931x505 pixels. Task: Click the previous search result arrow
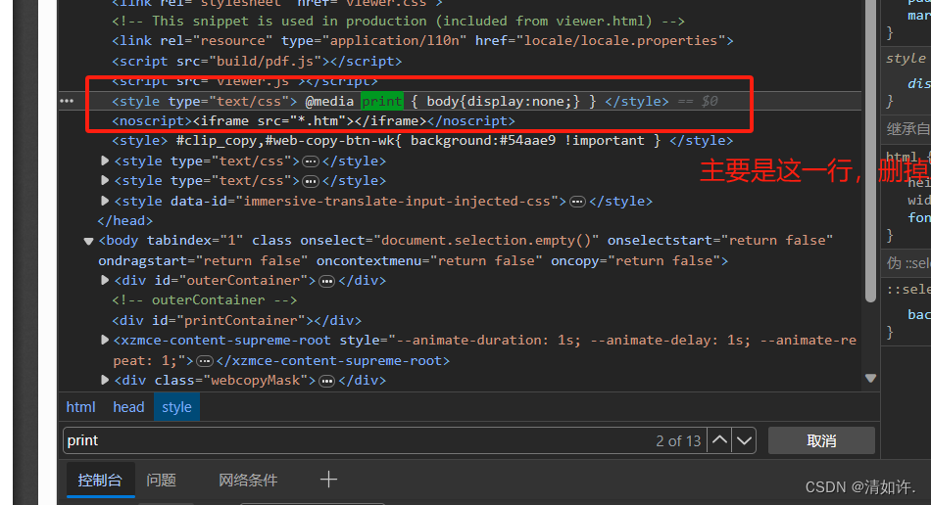tap(719, 440)
